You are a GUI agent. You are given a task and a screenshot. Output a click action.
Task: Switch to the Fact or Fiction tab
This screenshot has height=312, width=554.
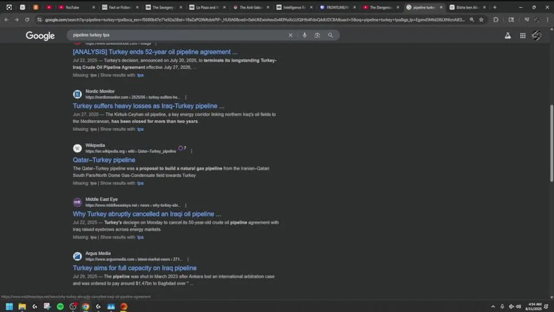coord(120,7)
